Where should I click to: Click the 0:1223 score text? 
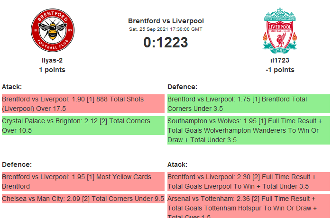point(166,42)
